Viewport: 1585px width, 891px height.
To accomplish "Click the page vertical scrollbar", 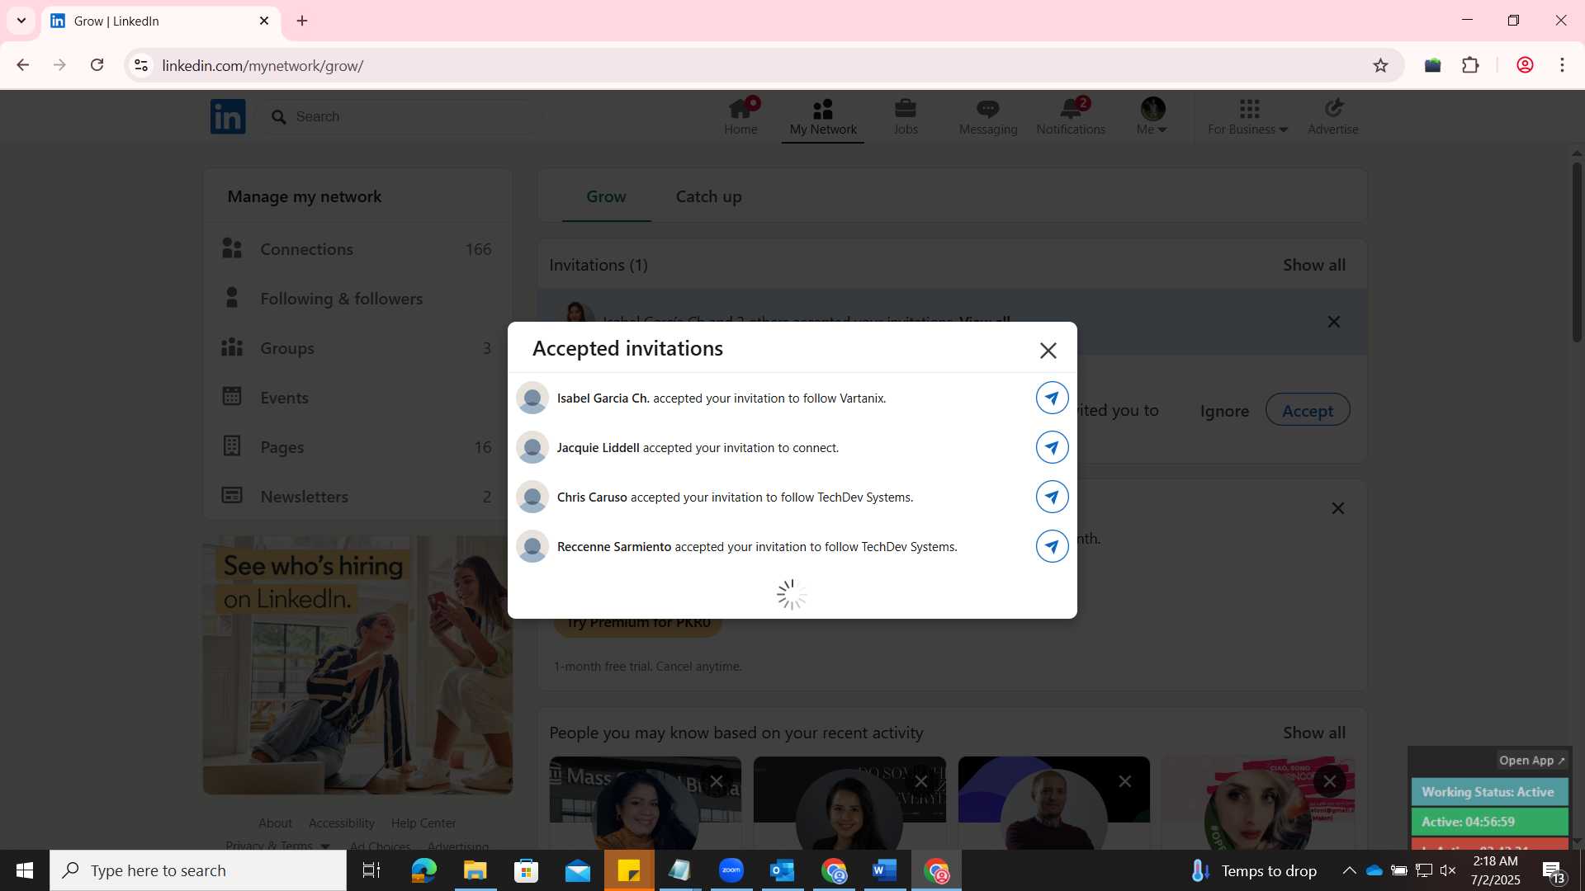I will tap(1577, 252).
